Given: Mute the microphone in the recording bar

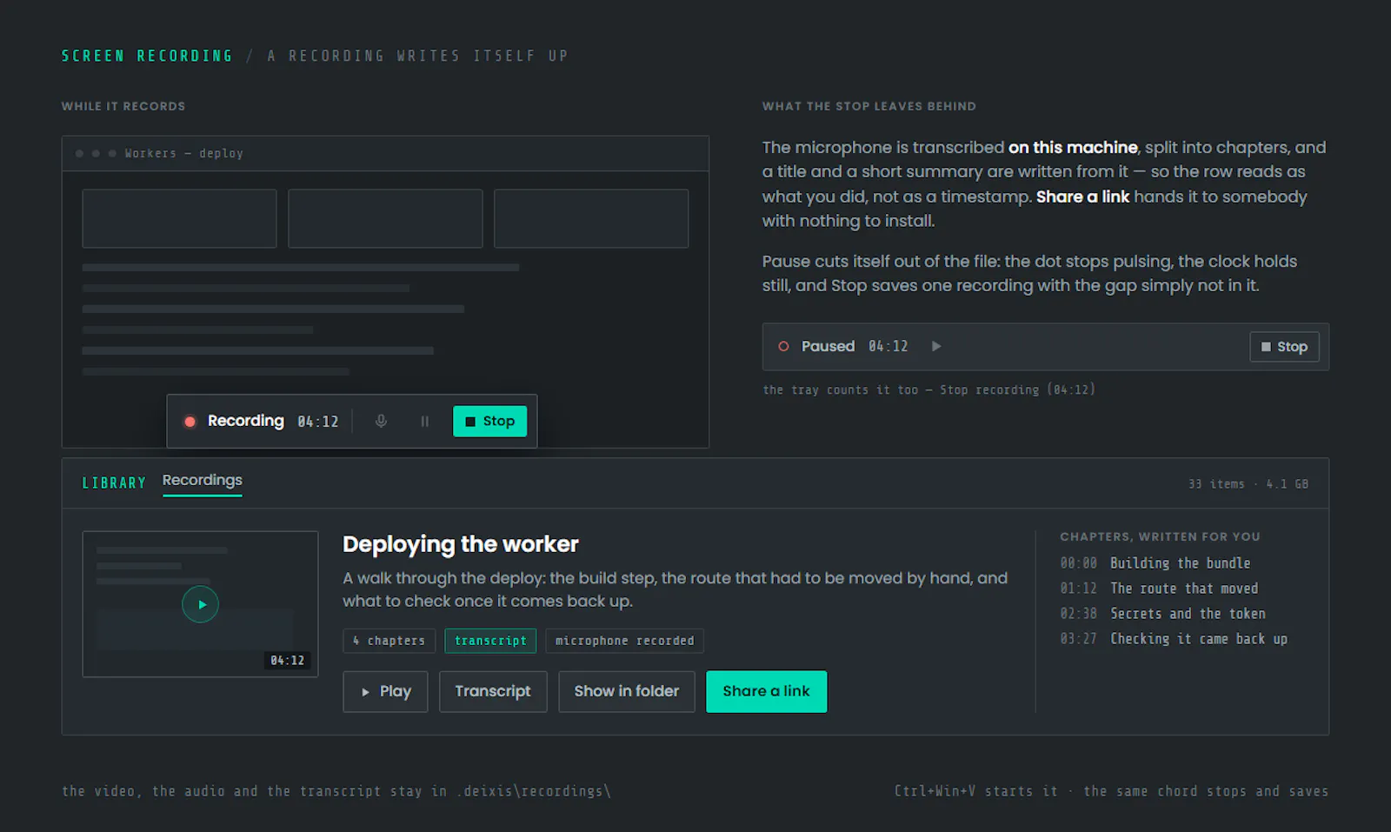Looking at the screenshot, I should point(381,421).
